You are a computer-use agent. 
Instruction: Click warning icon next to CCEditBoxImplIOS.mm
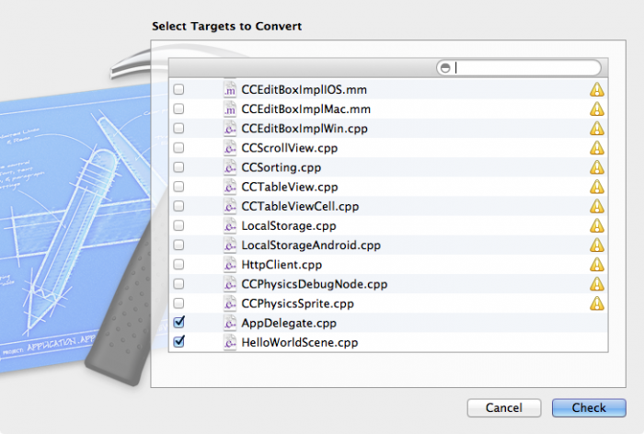pyautogui.click(x=597, y=90)
